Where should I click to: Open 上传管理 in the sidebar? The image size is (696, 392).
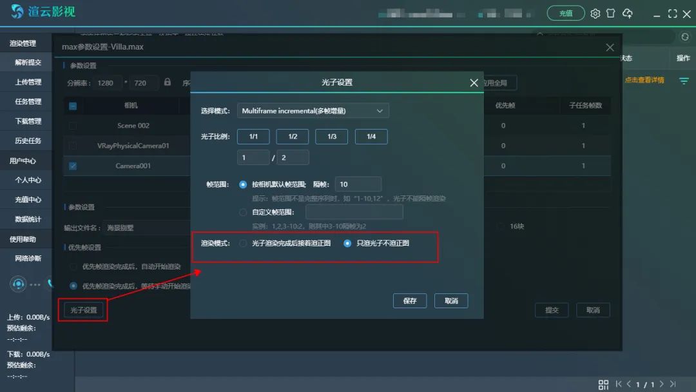point(28,82)
